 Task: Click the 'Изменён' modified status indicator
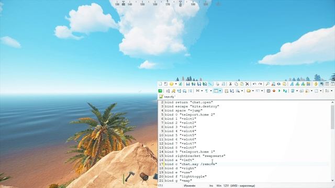tap(189, 186)
